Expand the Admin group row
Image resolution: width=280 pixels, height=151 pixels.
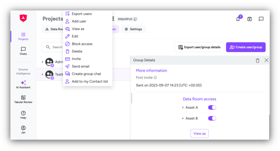pyautogui.click(x=42, y=62)
